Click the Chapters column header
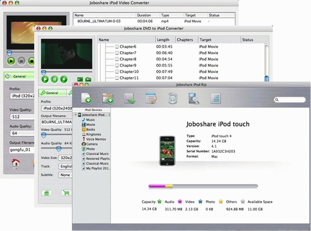The height and width of the screenshot is (231, 311). coord(187,40)
